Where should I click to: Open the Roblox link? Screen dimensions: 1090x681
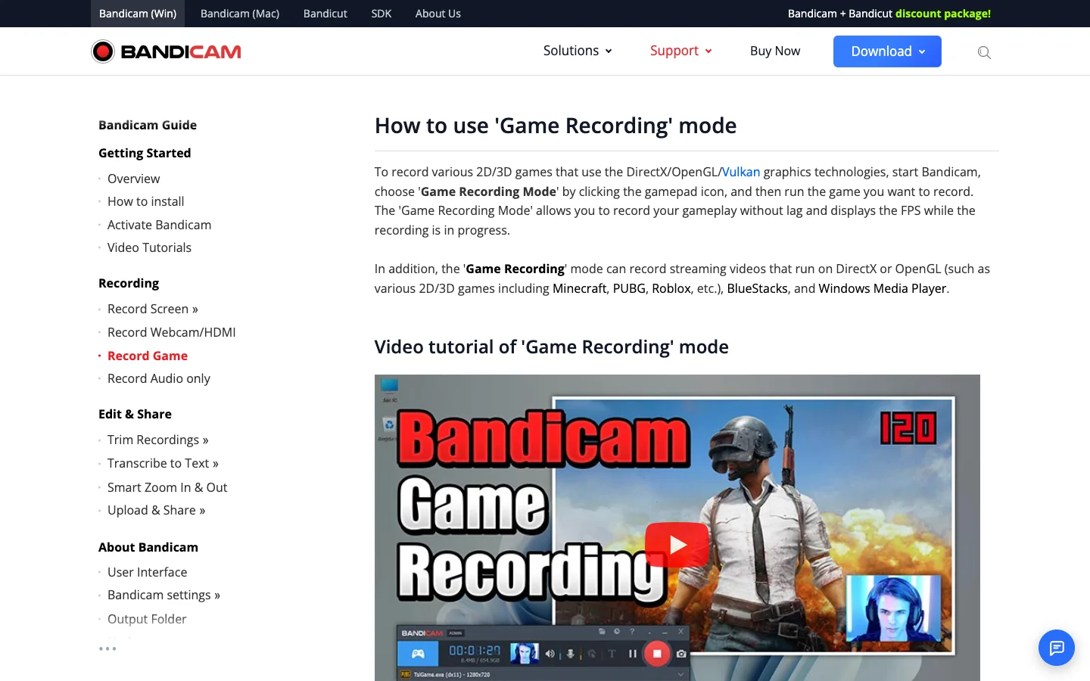coord(671,288)
